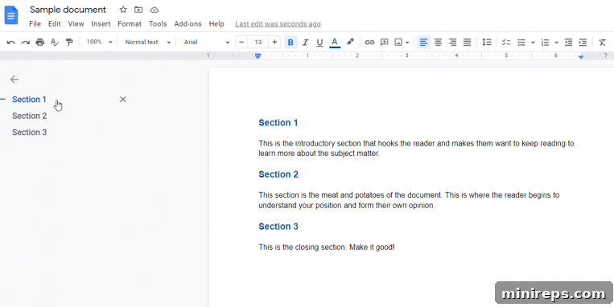
Task: Jump to Section 2 in outline
Action: click(29, 116)
